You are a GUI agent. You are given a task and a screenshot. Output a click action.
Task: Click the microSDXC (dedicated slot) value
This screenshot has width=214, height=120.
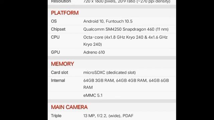click(x=109, y=73)
